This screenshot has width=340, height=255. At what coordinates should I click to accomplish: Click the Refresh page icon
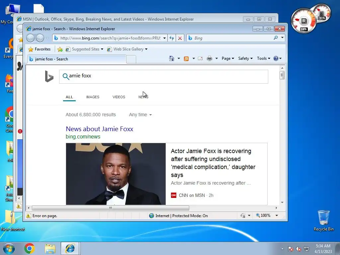pos(172,38)
